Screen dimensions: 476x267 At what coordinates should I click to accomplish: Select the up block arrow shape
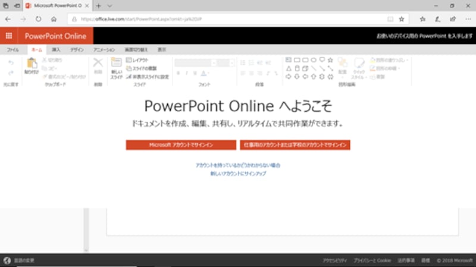(x=314, y=77)
